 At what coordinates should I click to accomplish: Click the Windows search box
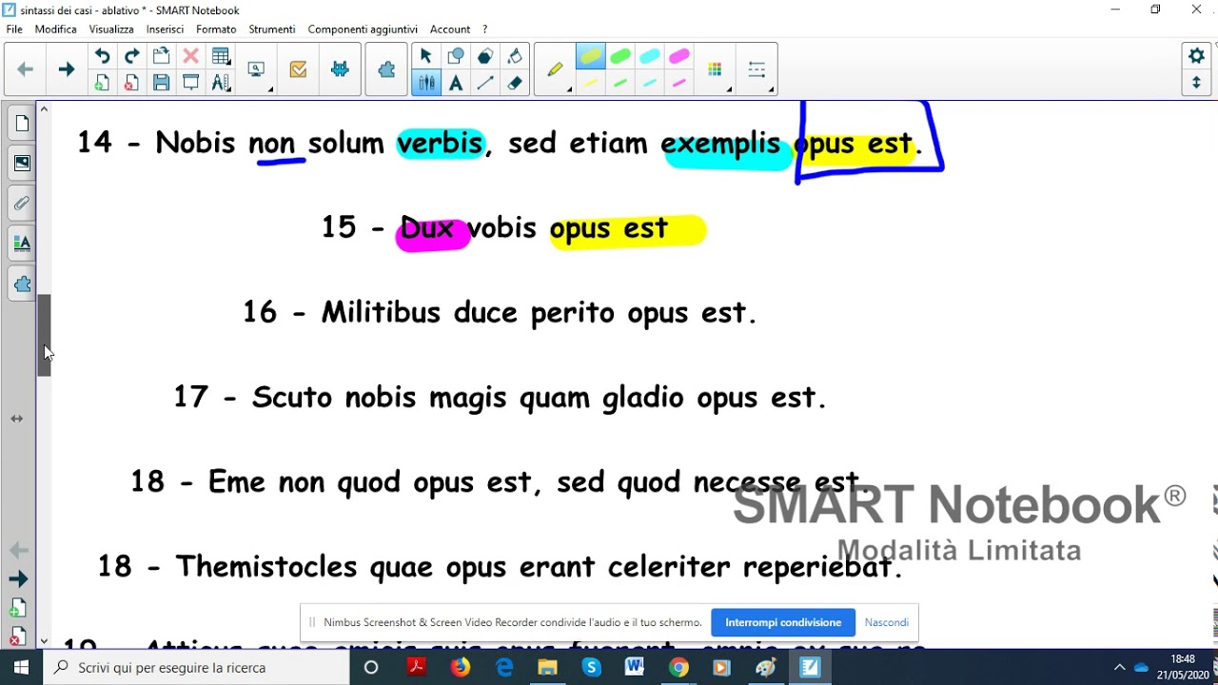(196, 668)
